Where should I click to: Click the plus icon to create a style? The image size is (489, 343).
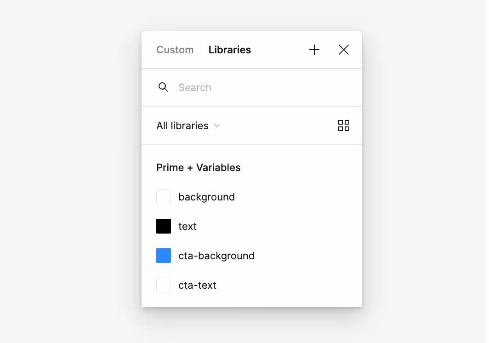(314, 50)
